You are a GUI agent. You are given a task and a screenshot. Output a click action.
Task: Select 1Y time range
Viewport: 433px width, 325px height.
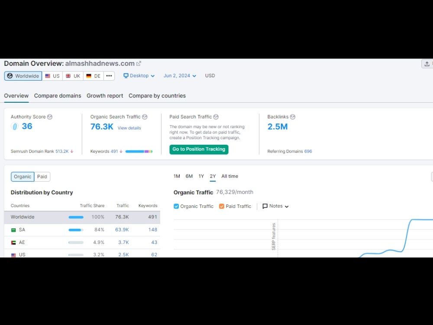click(x=201, y=176)
